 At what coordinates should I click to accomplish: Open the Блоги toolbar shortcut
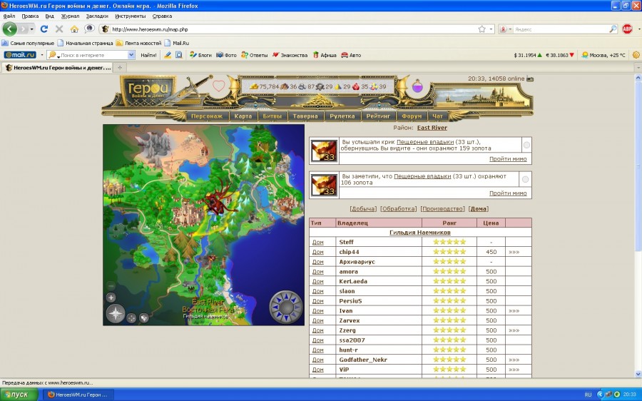point(200,55)
